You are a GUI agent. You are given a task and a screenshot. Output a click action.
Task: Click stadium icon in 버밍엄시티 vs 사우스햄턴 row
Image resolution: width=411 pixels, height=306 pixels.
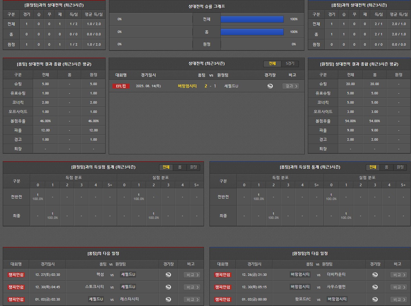pyautogui.click(x=375, y=287)
